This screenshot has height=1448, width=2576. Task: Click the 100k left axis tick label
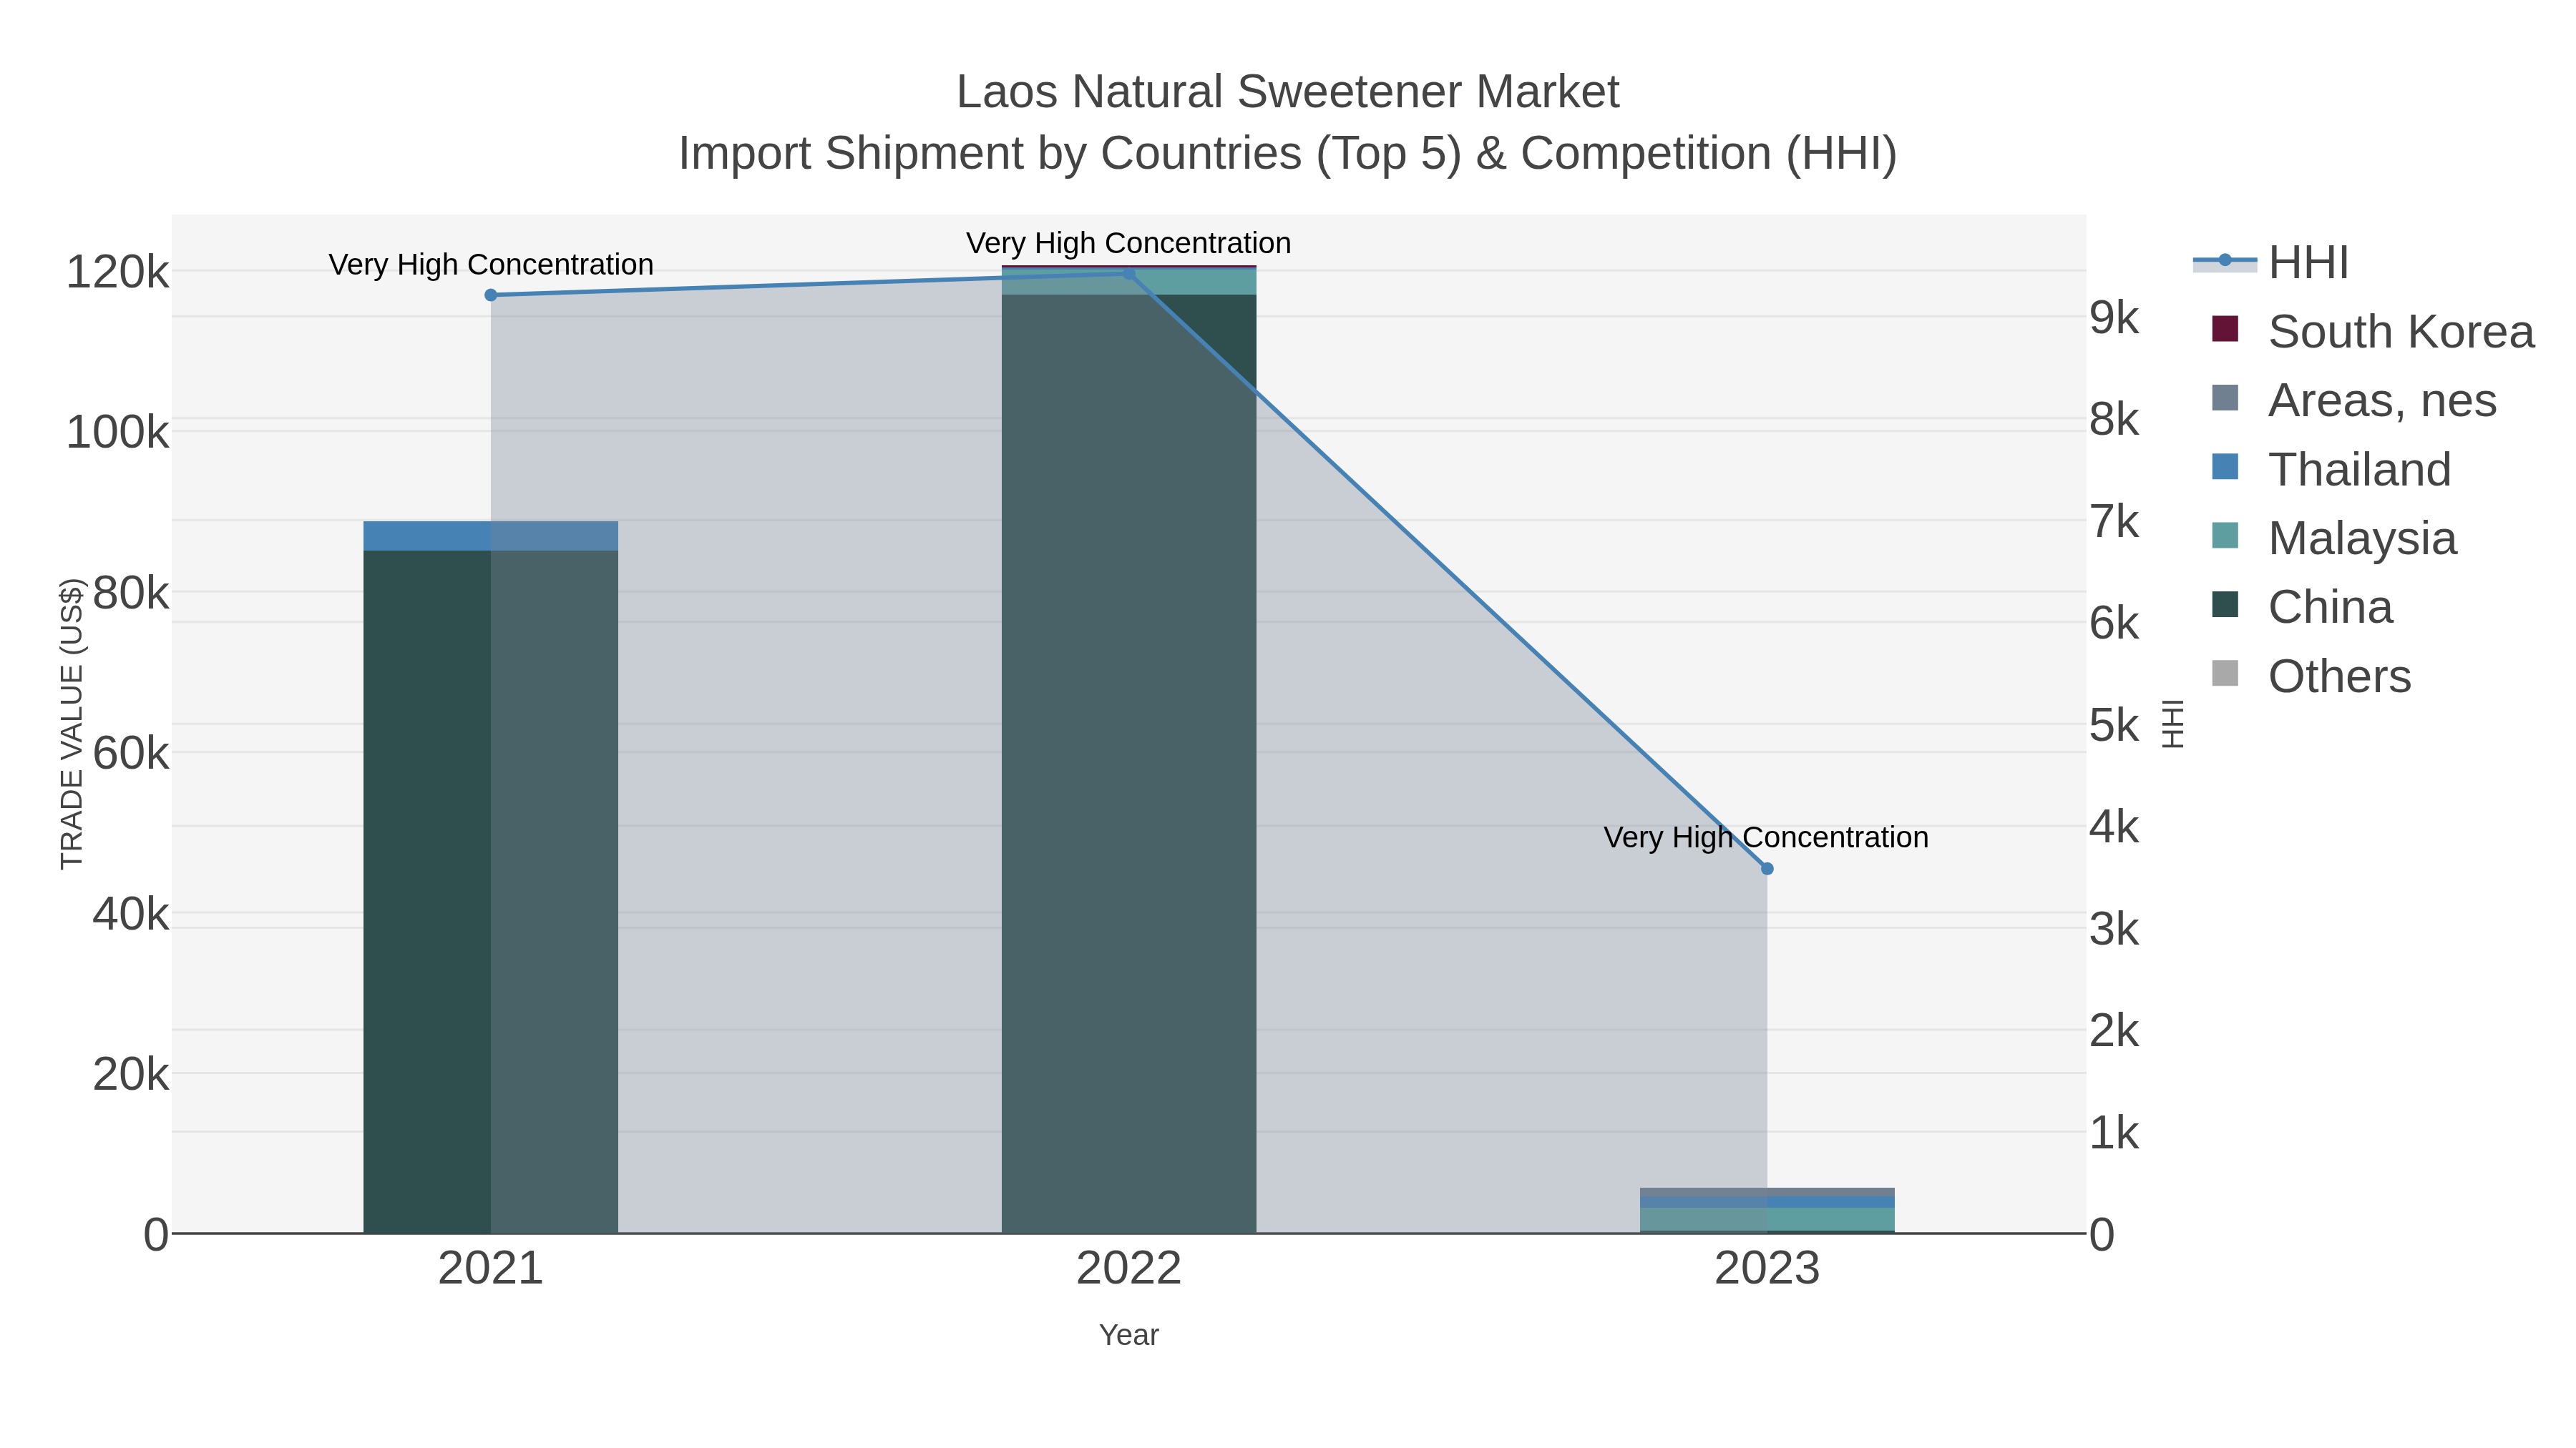coord(117,433)
